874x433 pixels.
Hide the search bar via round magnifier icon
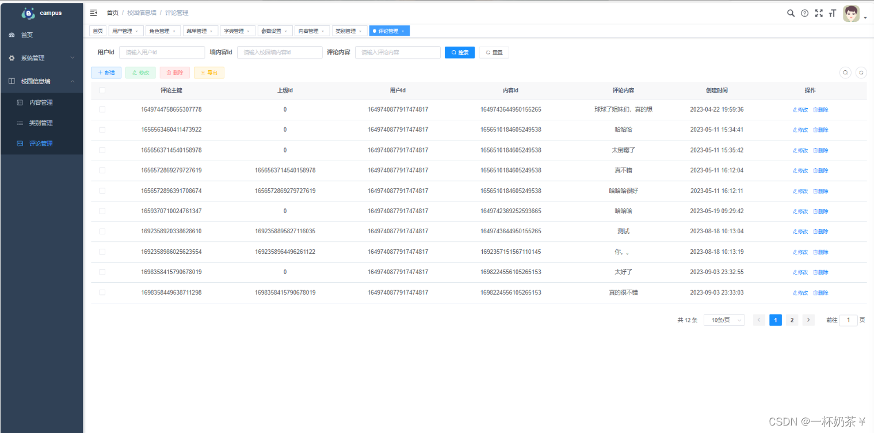pyautogui.click(x=845, y=73)
